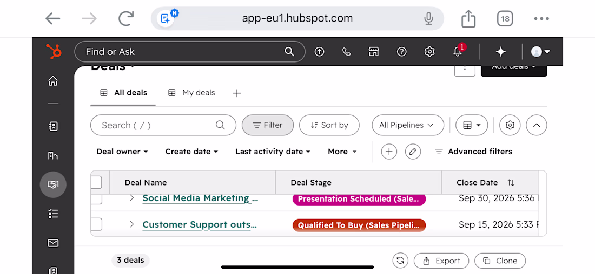595x274 pixels.
Task: Click the refresh icon near Export
Action: tap(400, 261)
